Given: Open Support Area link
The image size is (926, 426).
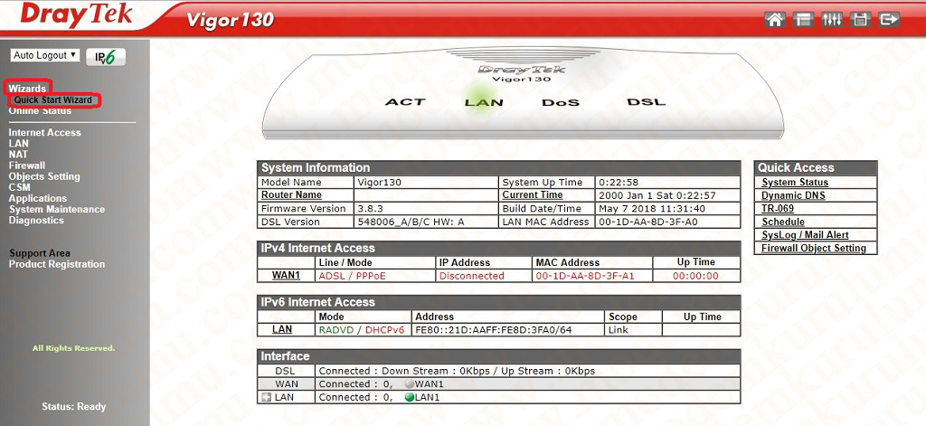Looking at the screenshot, I should (39, 253).
